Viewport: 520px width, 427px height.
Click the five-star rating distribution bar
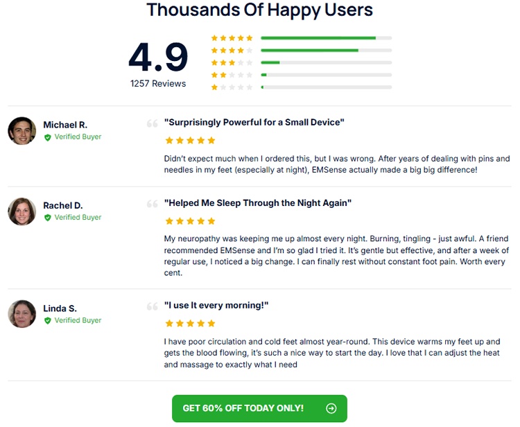[x=326, y=38]
